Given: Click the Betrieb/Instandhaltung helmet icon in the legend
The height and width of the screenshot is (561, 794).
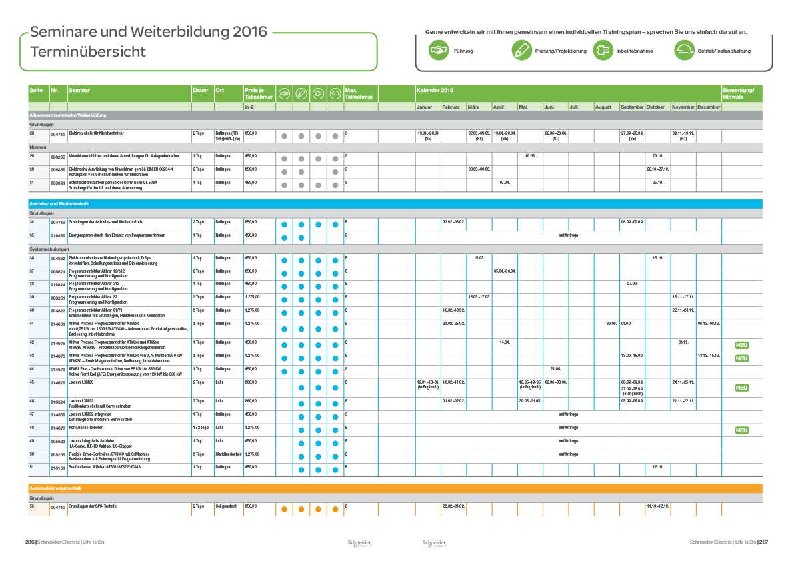Looking at the screenshot, I should click(x=684, y=50).
